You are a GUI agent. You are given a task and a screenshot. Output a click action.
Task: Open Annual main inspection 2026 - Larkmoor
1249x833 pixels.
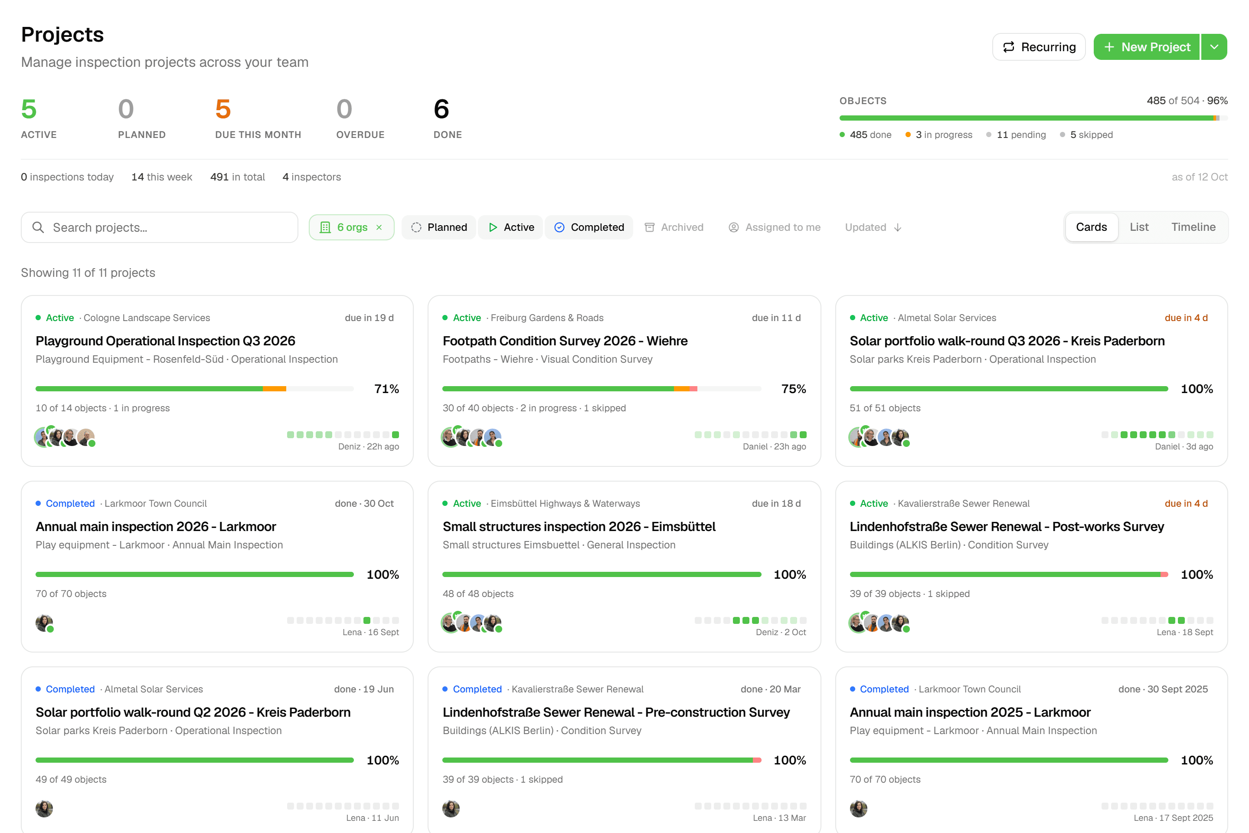pyautogui.click(x=156, y=526)
